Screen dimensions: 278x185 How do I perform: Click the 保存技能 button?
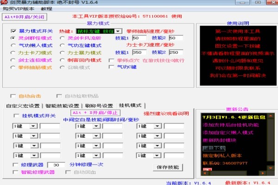(x=168, y=167)
